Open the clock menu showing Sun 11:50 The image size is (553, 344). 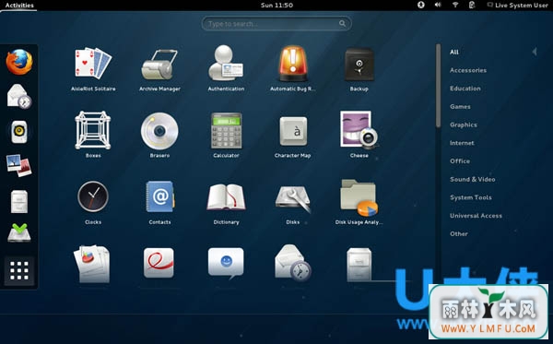276,6
